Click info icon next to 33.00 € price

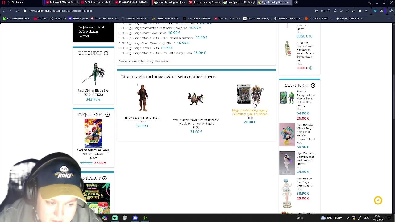(x=311, y=68)
